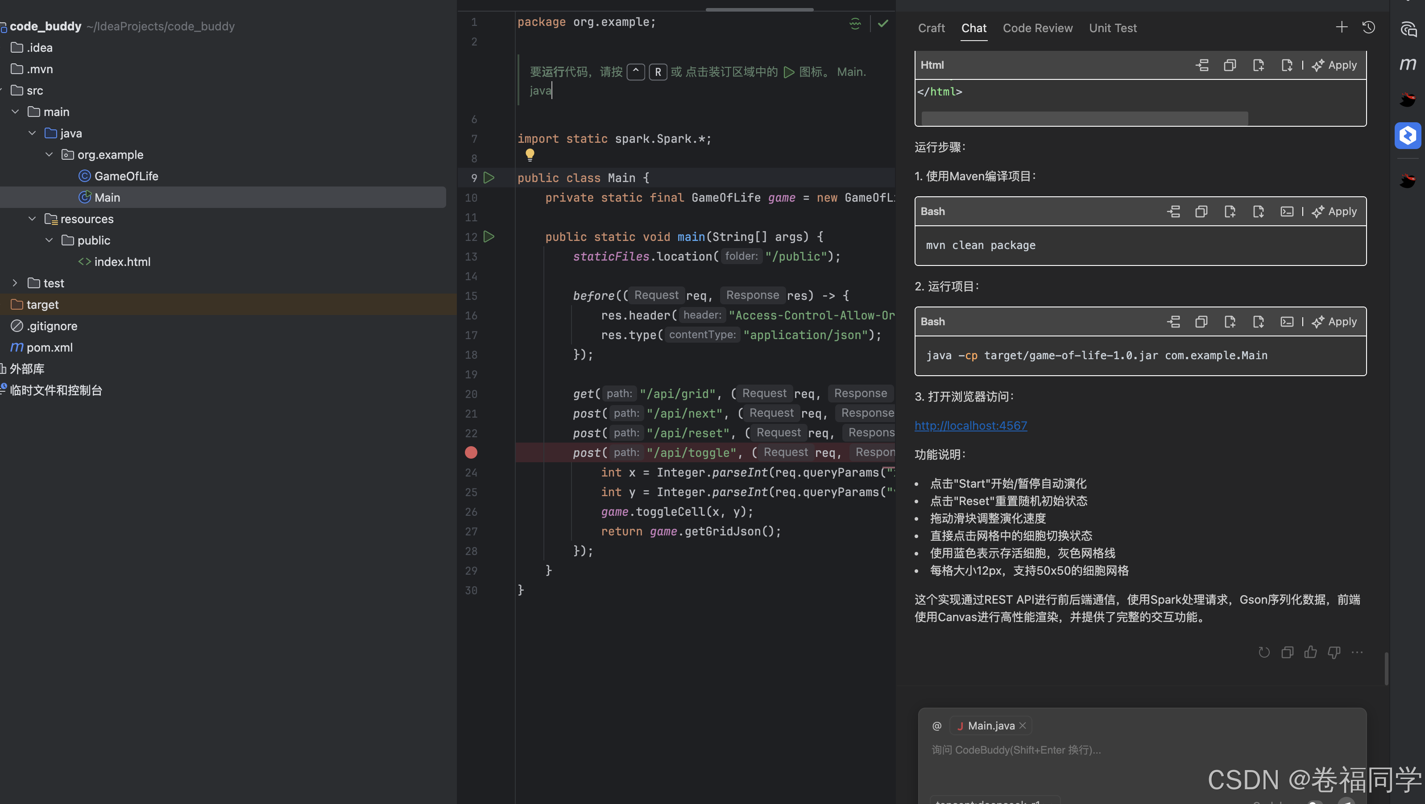Create new file from Html code block
The image size is (1425, 804).
coord(1259,65)
